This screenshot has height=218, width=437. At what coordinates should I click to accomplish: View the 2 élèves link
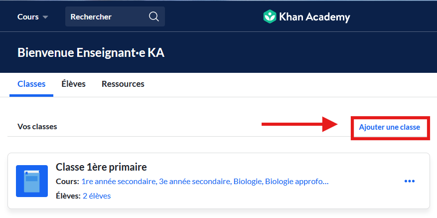(x=97, y=196)
